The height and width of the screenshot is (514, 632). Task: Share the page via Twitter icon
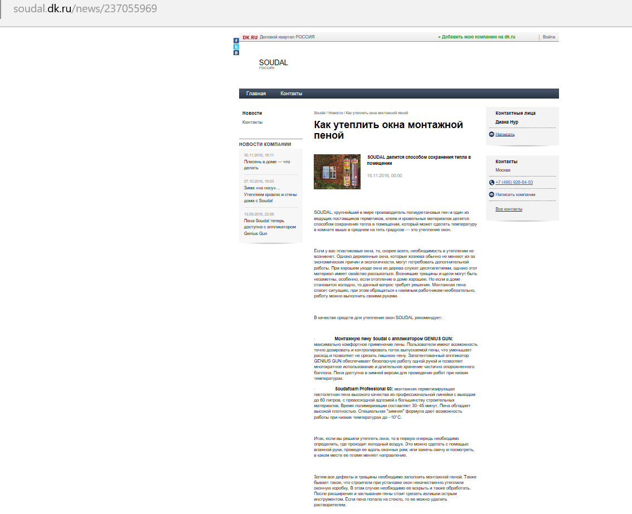[236, 47]
